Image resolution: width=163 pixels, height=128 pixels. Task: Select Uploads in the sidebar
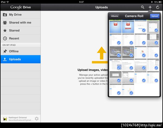click(x=20, y=59)
